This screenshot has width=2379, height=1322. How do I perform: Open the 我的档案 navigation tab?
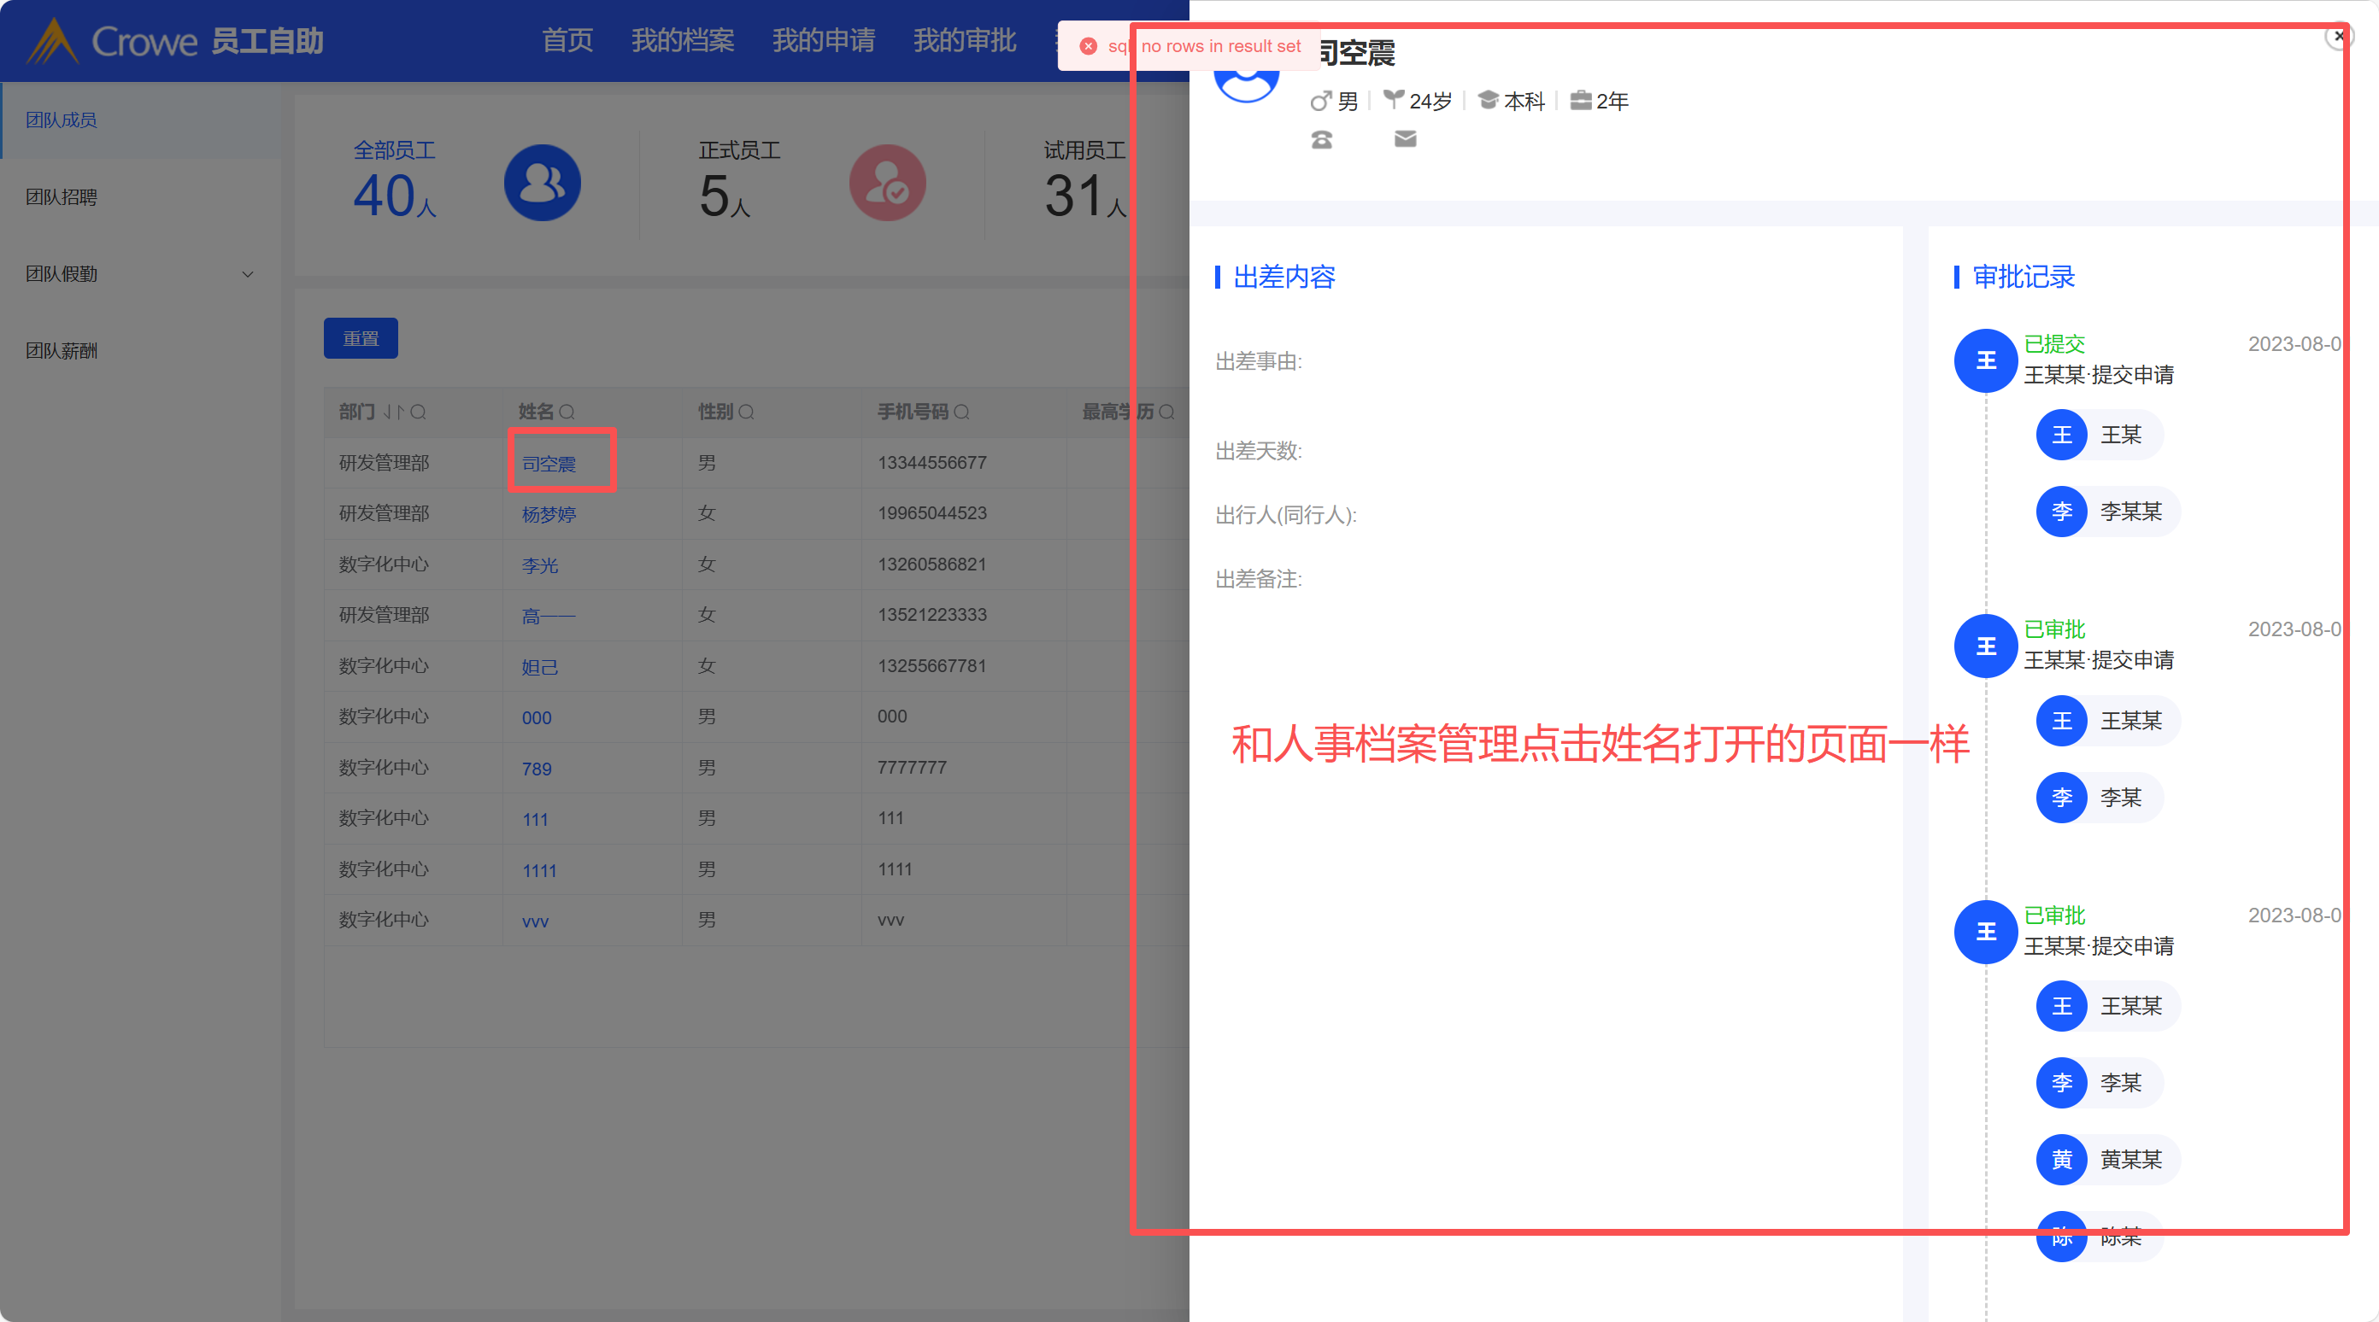tap(683, 41)
